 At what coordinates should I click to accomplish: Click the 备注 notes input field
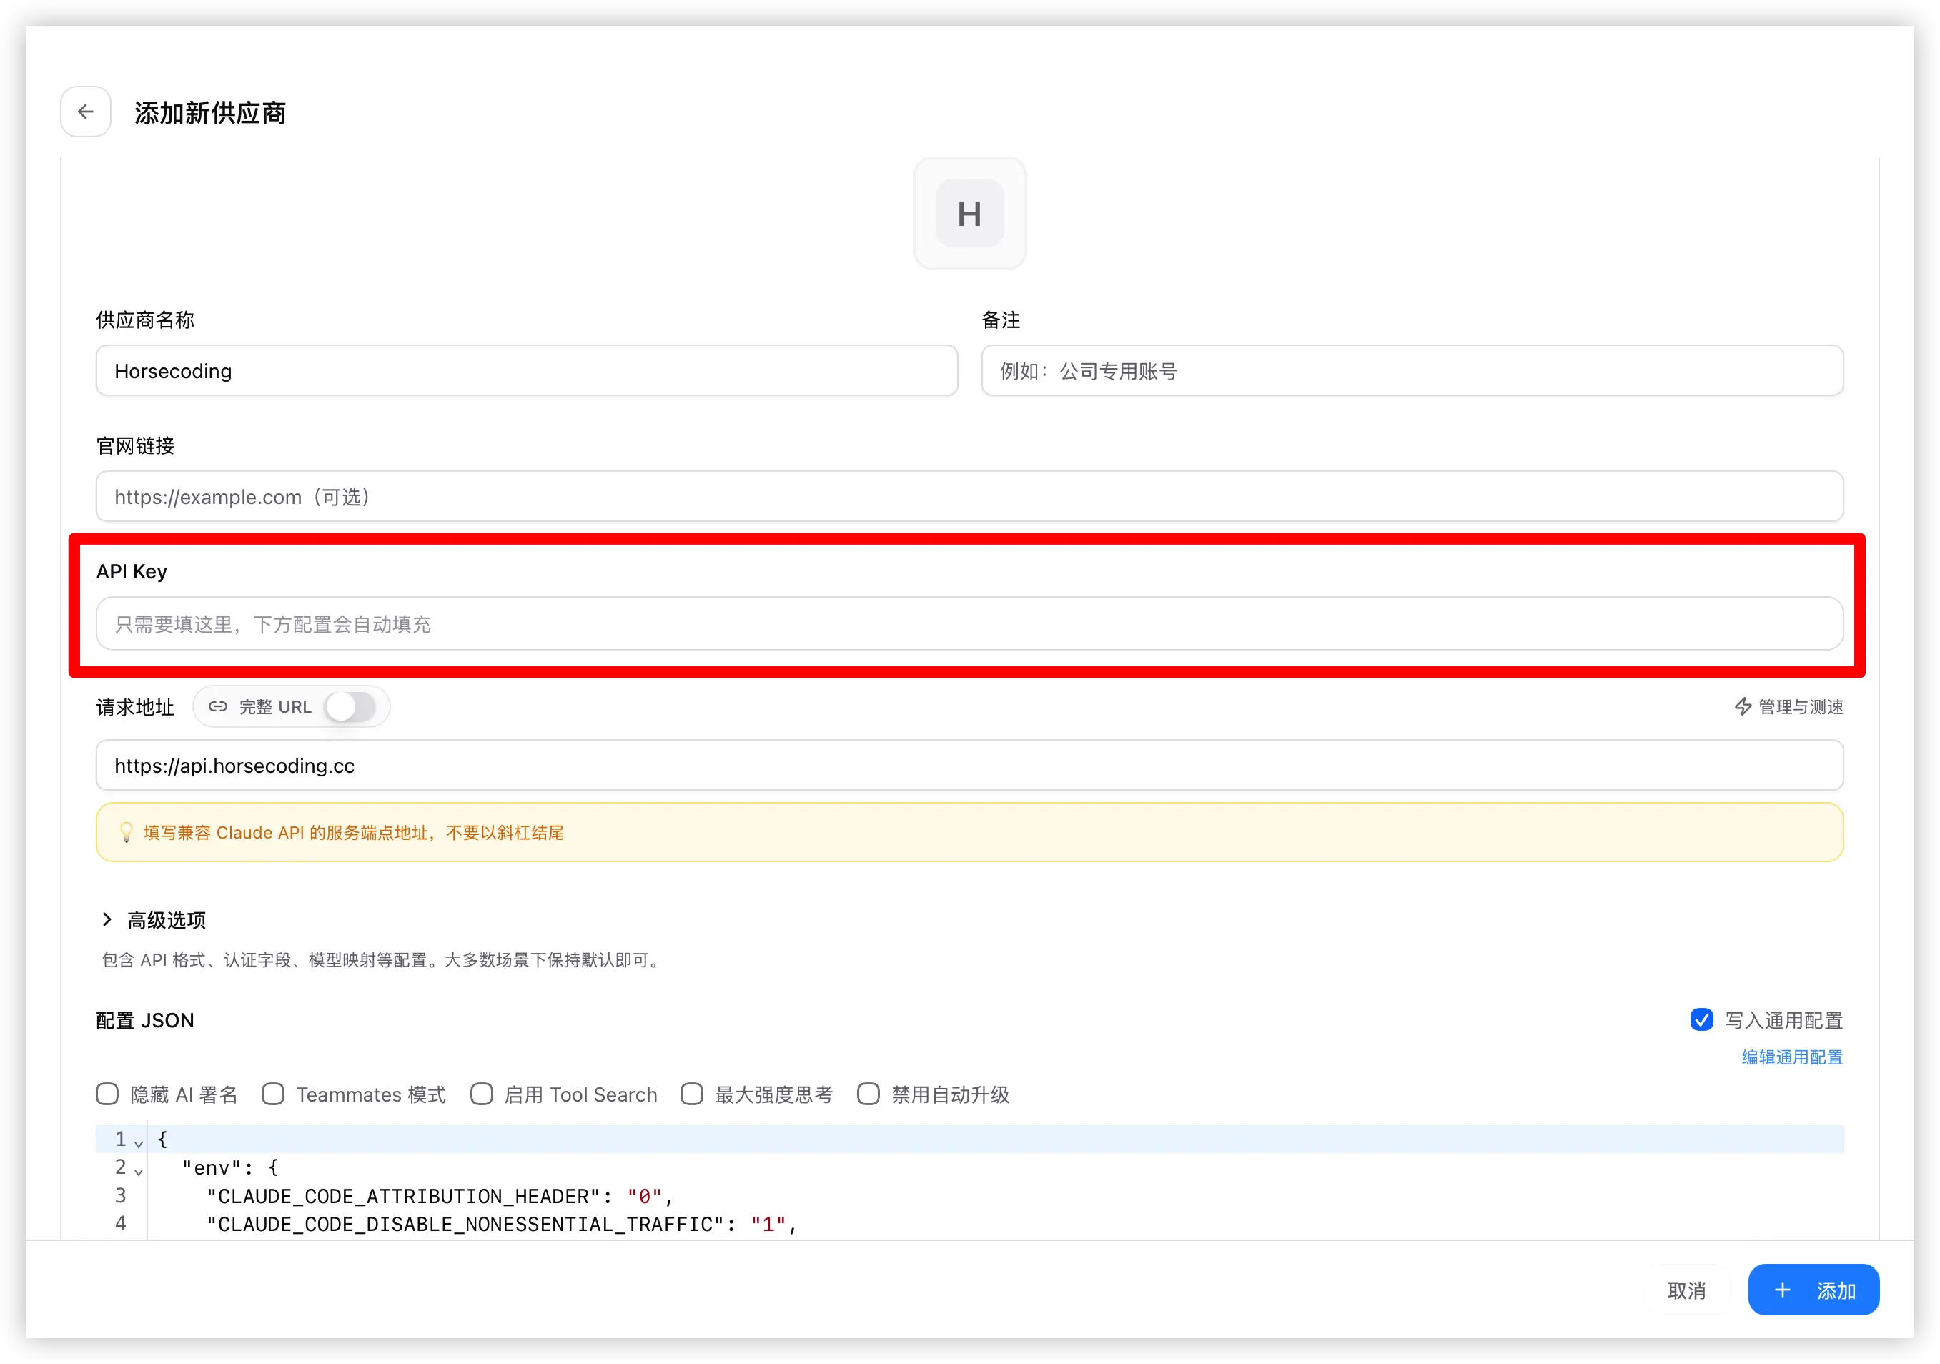tap(1411, 371)
